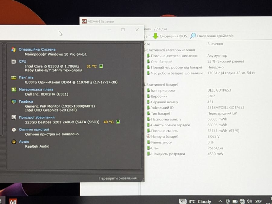This screenshot has width=272, height=204.
Task: Click the green BIOS update arrow icon
Action: click(x=155, y=36)
